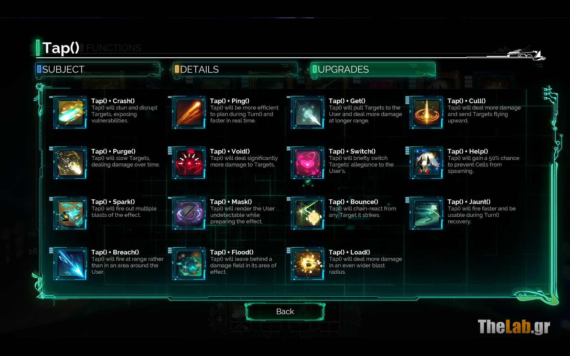This screenshot has width=570, height=356.
Task: Pick the Tap() + Cull() upgrade icon
Action: [x=426, y=112]
